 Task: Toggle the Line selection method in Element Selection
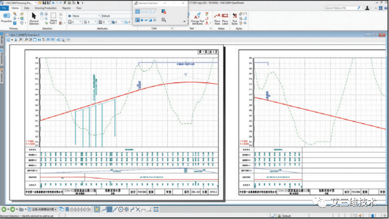tap(155, 11)
